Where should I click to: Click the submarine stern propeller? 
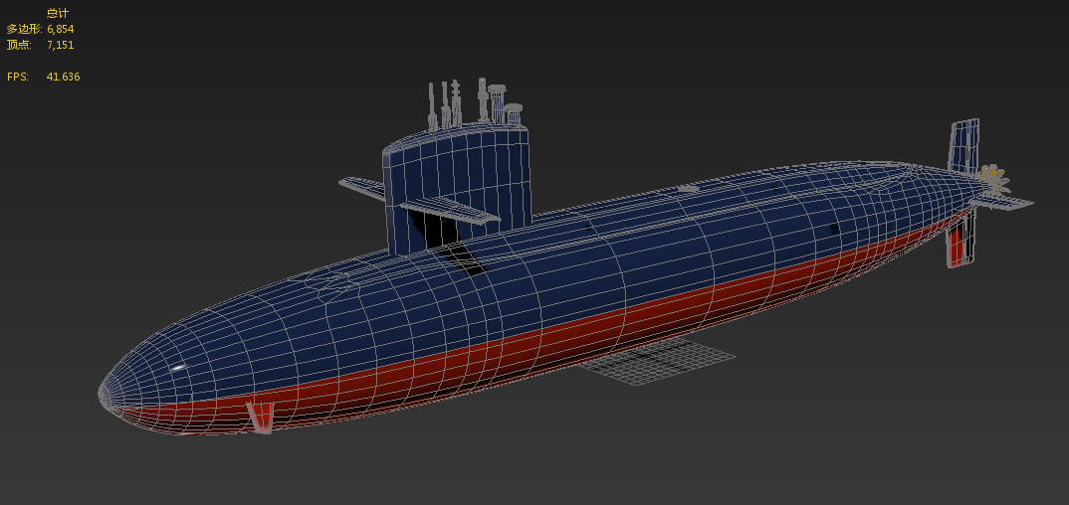pyautogui.click(x=994, y=179)
